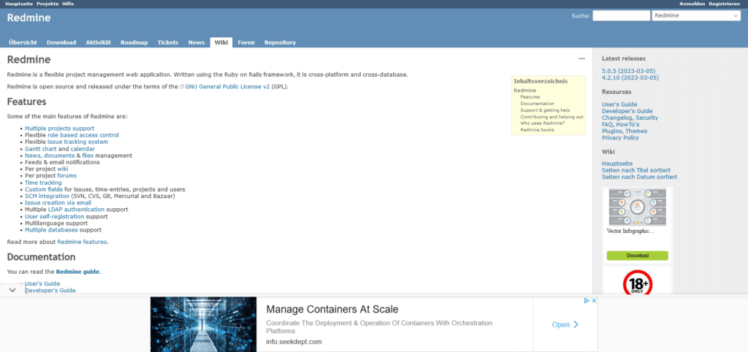
Task: Click the data center ad banner image
Action: coord(204,324)
